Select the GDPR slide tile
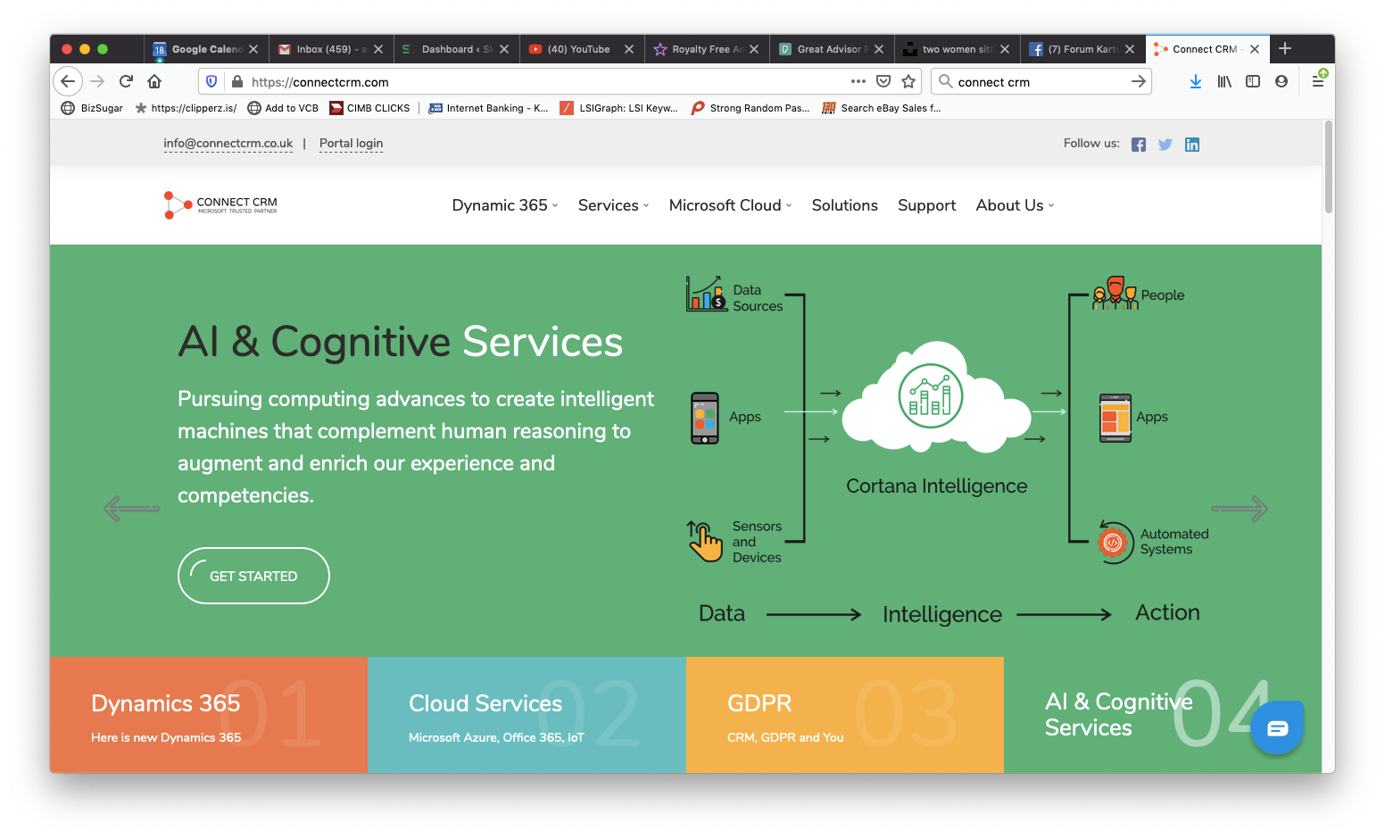 [x=845, y=715]
